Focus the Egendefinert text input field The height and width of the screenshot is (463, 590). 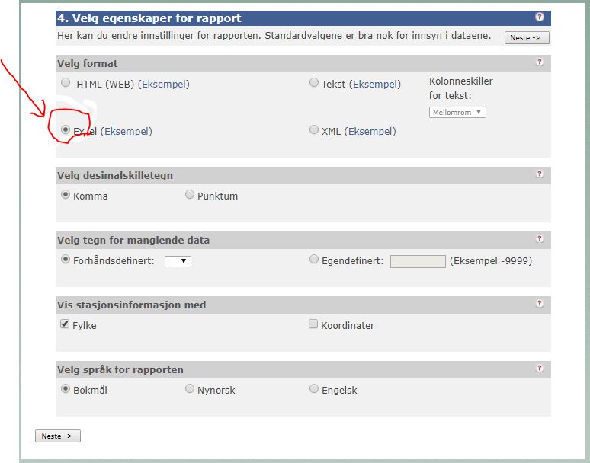click(x=418, y=261)
